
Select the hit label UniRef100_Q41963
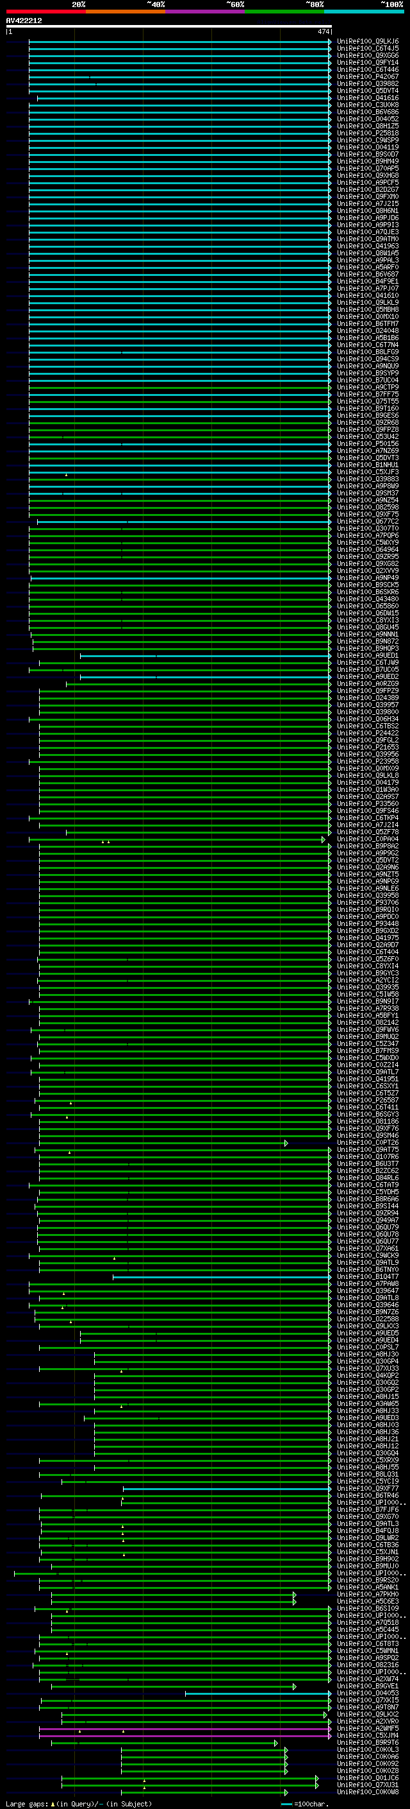coord(367,246)
